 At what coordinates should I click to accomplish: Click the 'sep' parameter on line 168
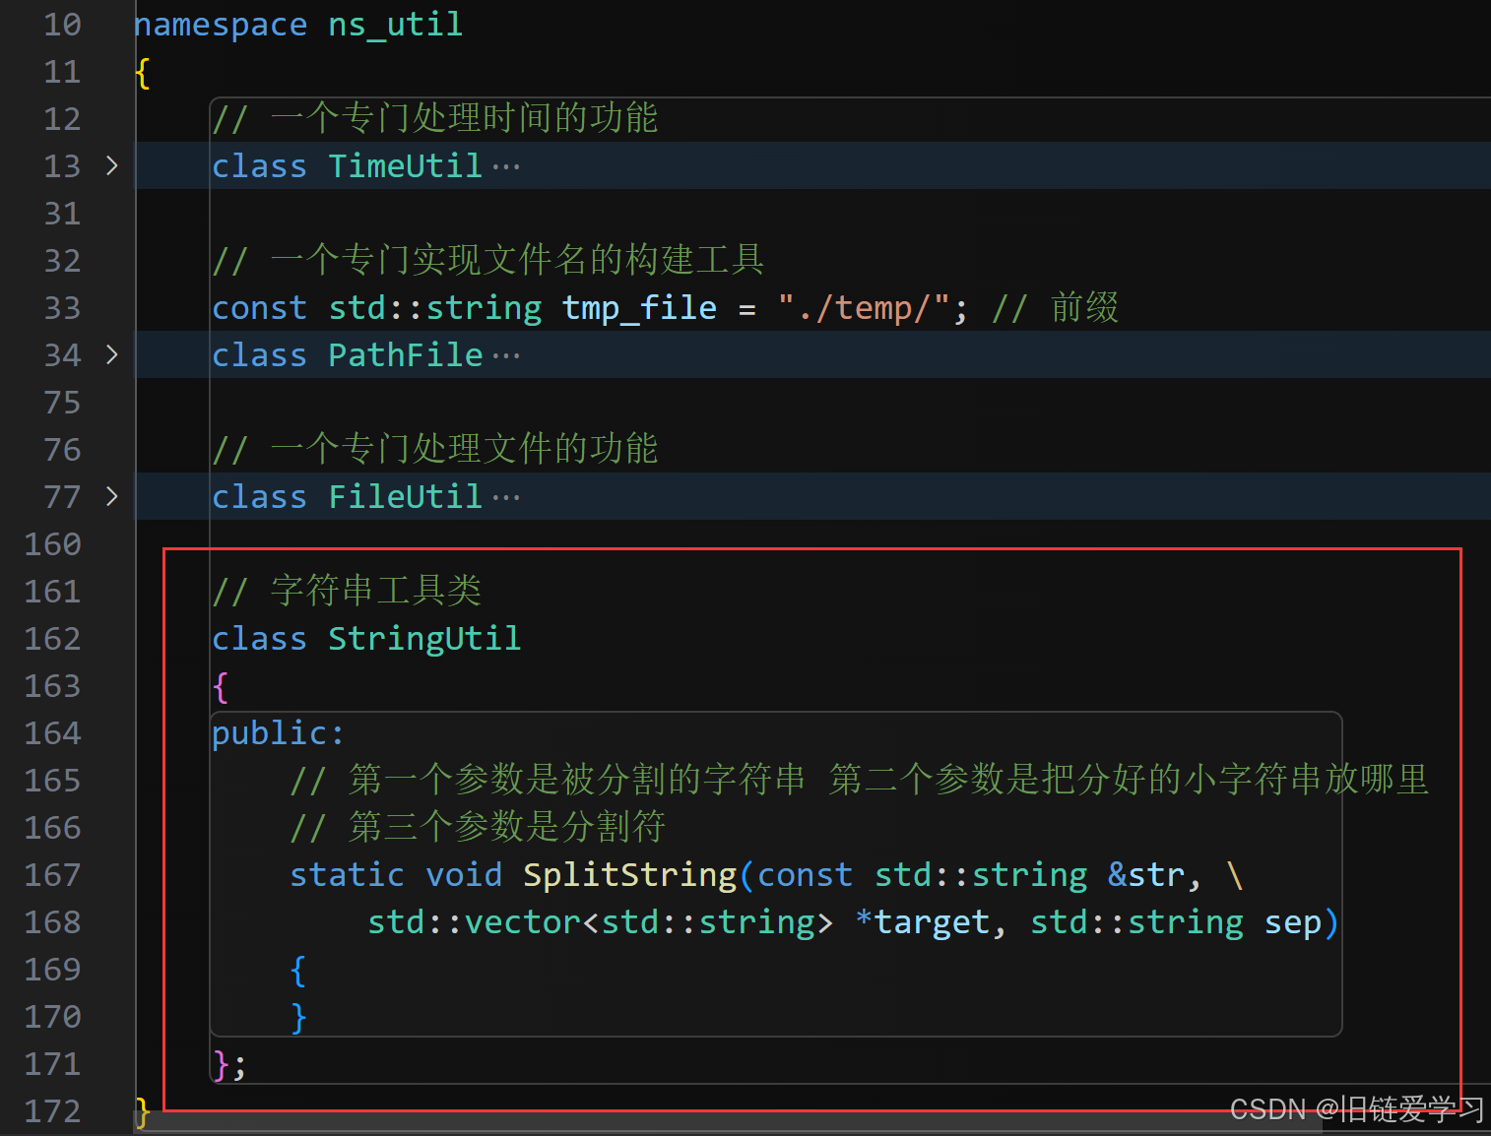(1292, 922)
